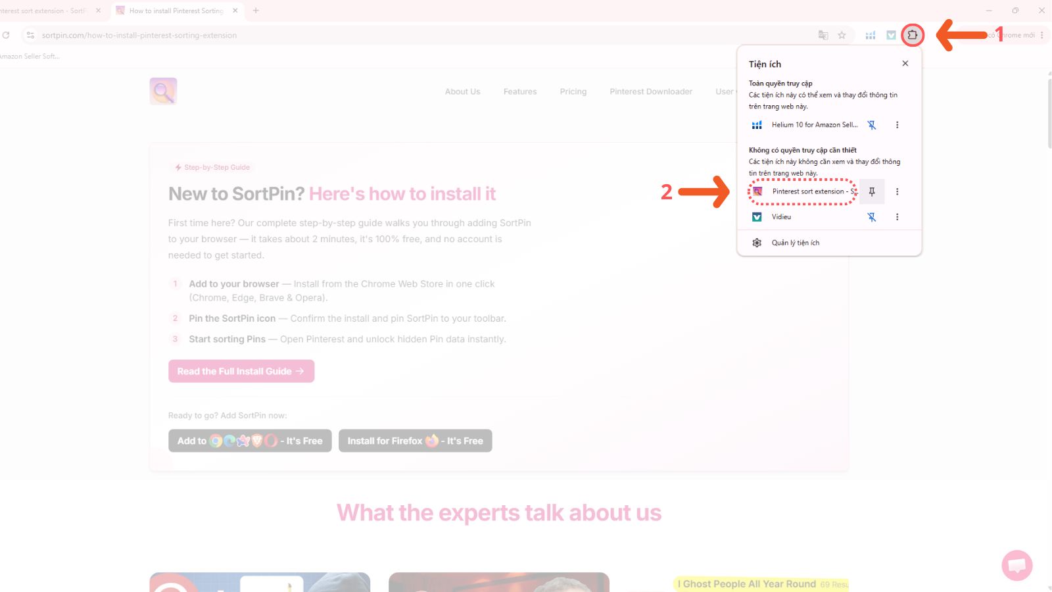The height and width of the screenshot is (592, 1052).
Task: Open the Features nav link
Action: [520, 91]
